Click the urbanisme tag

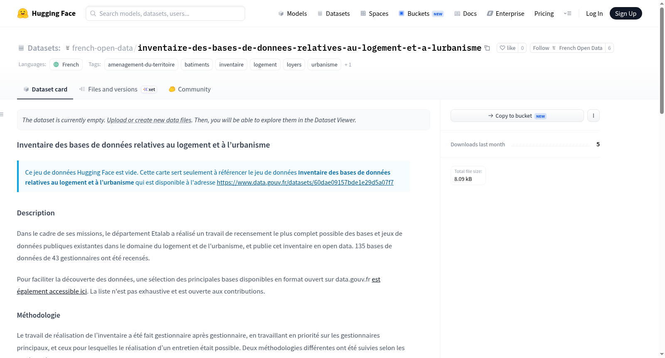(x=325, y=64)
